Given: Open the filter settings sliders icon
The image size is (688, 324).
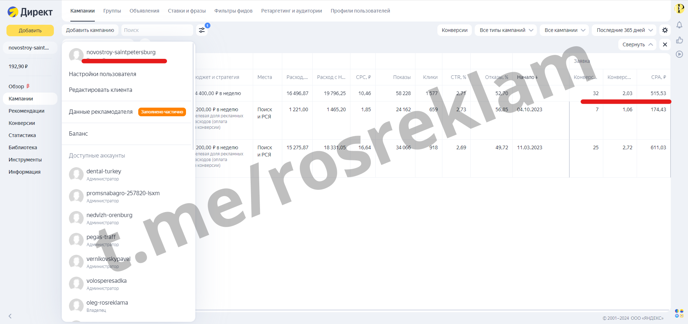Looking at the screenshot, I should coord(202,30).
